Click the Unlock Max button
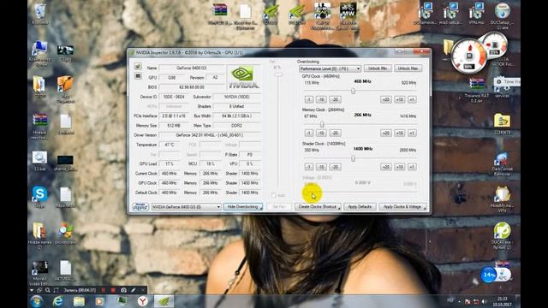This screenshot has height=308, width=548. click(x=408, y=68)
